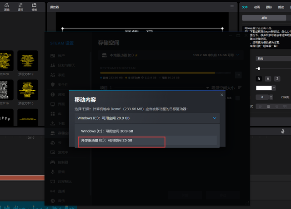291x209 pixels.
Task: Align text center
Action: click(268, 106)
